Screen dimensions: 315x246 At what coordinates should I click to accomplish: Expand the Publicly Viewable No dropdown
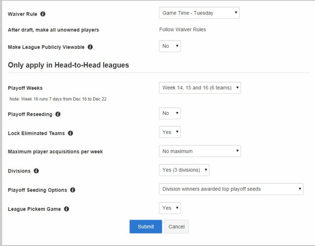[170, 46]
